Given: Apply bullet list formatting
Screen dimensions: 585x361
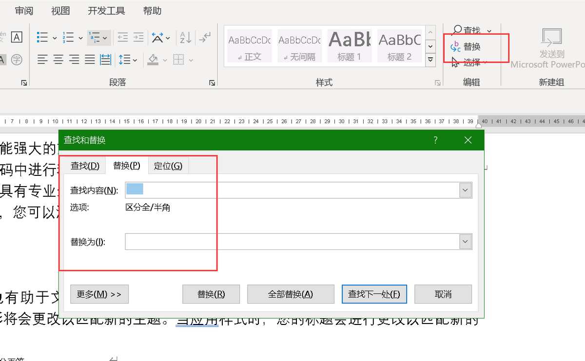Looking at the screenshot, I should point(43,38).
